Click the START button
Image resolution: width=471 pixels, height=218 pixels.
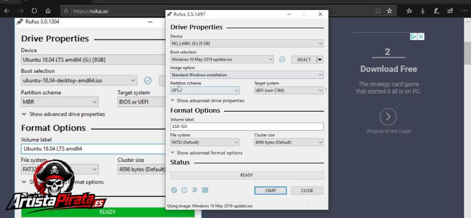click(x=270, y=191)
